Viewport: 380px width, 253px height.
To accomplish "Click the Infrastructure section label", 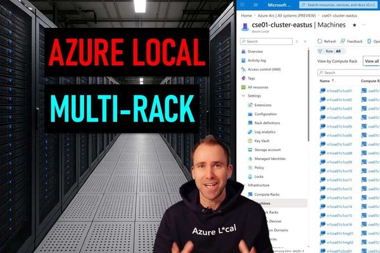I will click(258, 185).
